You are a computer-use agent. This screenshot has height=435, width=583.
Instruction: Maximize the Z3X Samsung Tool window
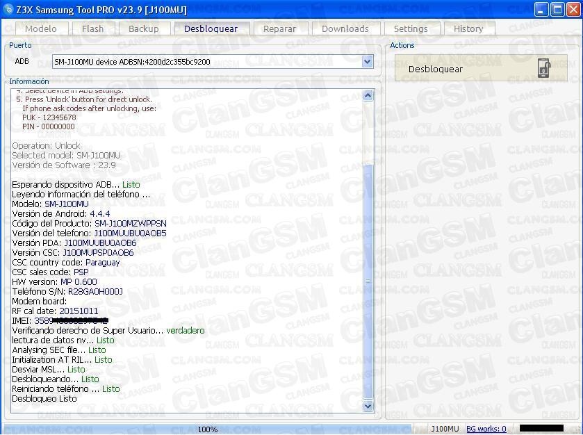click(558, 9)
